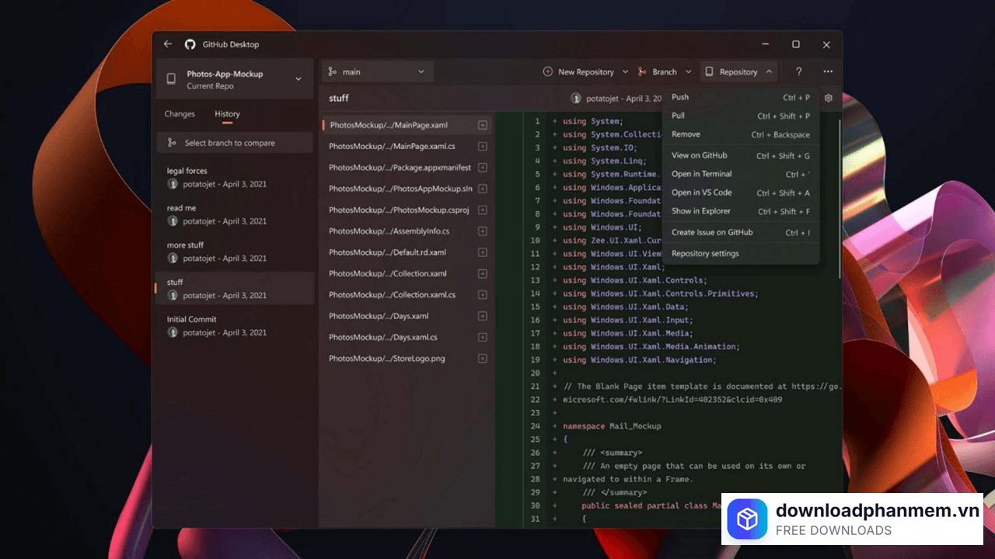The image size is (995, 559).
Task: Open the help question mark icon
Action: tap(798, 71)
